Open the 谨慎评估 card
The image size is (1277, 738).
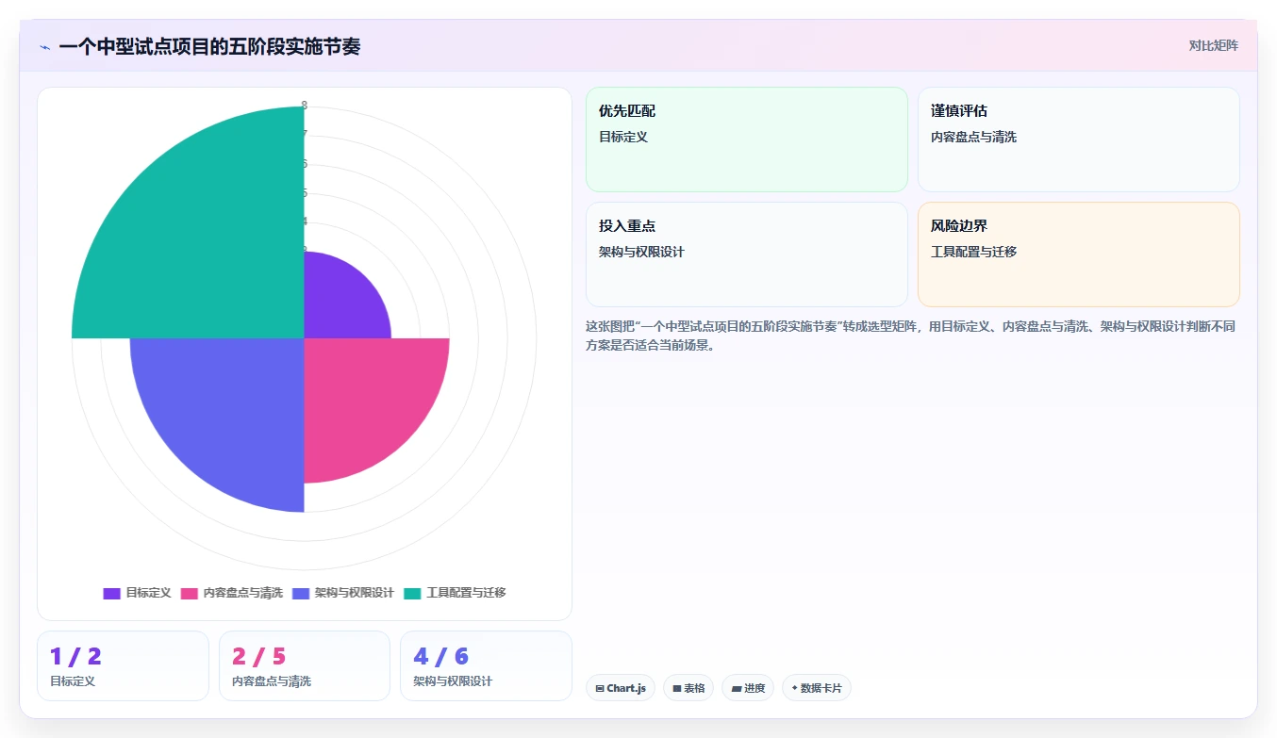click(x=1078, y=139)
